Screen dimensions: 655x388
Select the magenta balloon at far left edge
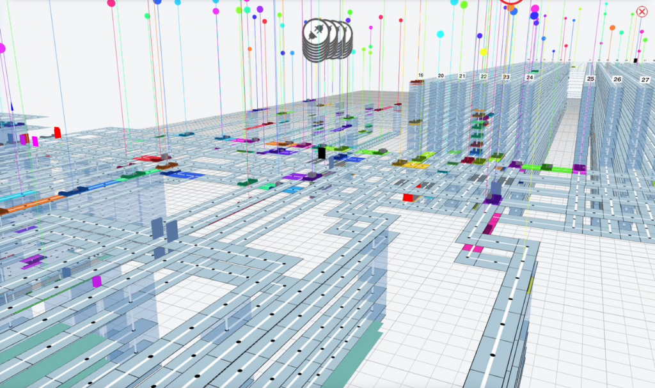[x=2, y=48]
